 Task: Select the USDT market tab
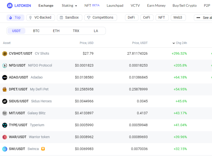[x=16, y=31]
